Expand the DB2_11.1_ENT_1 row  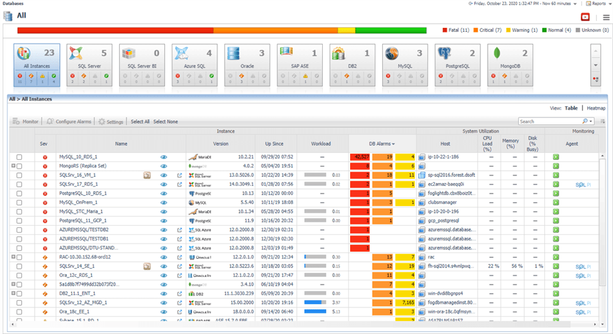click(x=14, y=293)
